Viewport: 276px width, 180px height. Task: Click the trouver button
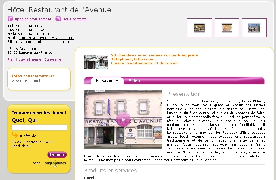click(x=57, y=155)
